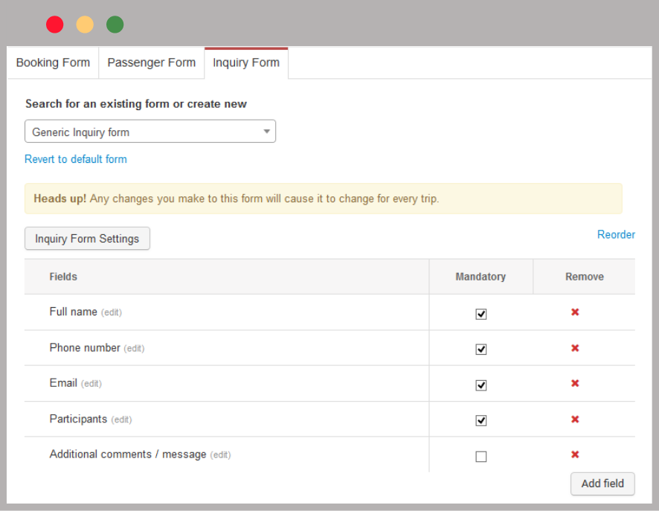Image resolution: width=659 pixels, height=511 pixels.
Task: Edit the Participants field label
Action: click(x=121, y=420)
